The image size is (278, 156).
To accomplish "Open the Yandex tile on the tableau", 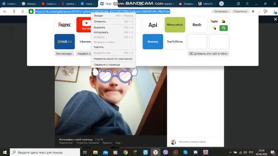I will [x=64, y=25].
